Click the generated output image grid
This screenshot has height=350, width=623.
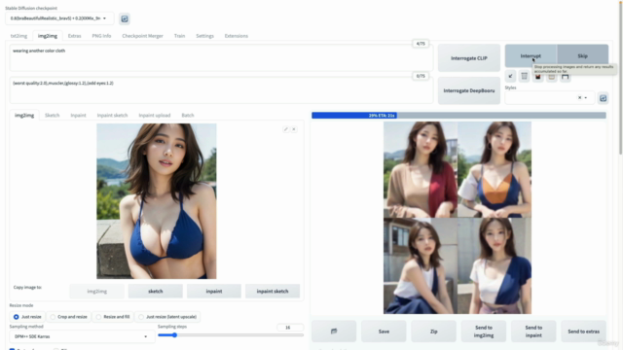(458, 218)
